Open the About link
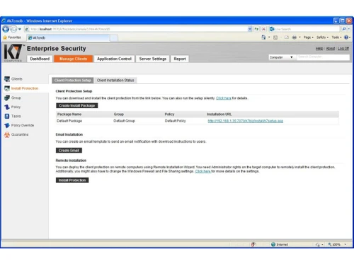The image size is (354, 265). pos(331,48)
